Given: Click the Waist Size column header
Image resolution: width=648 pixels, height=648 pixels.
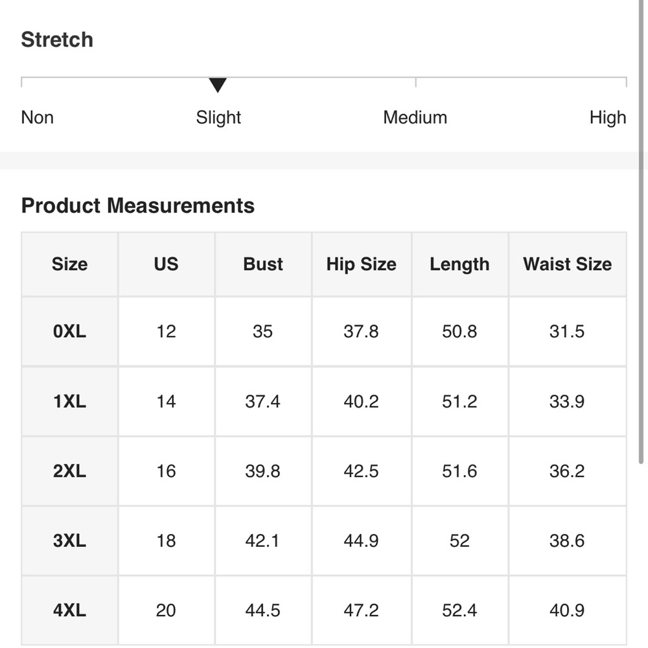Looking at the screenshot, I should pos(568,264).
